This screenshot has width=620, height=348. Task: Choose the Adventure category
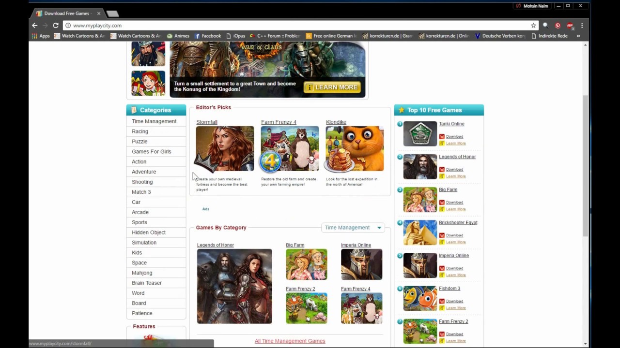point(144,172)
